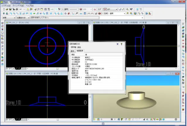Click the 3D view icon in the second toolbar

(146, 14)
